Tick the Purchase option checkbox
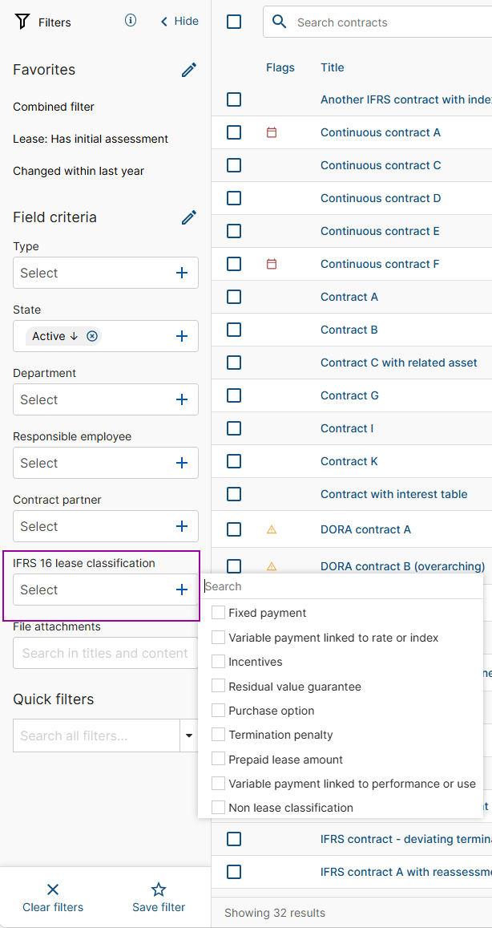Image resolution: width=492 pixels, height=928 pixels. [218, 711]
